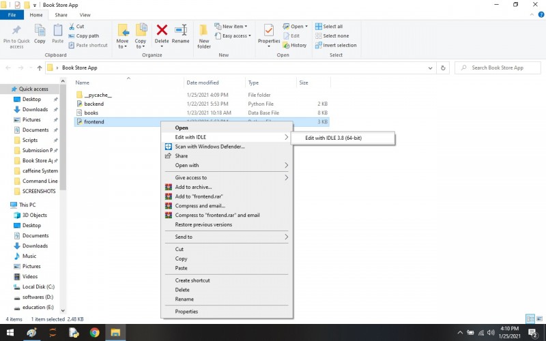546x341 pixels.
Task: Select the books Data Base file
Action: tap(91, 113)
